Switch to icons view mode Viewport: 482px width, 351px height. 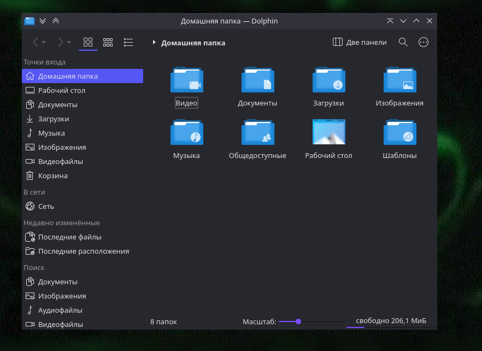click(x=88, y=42)
